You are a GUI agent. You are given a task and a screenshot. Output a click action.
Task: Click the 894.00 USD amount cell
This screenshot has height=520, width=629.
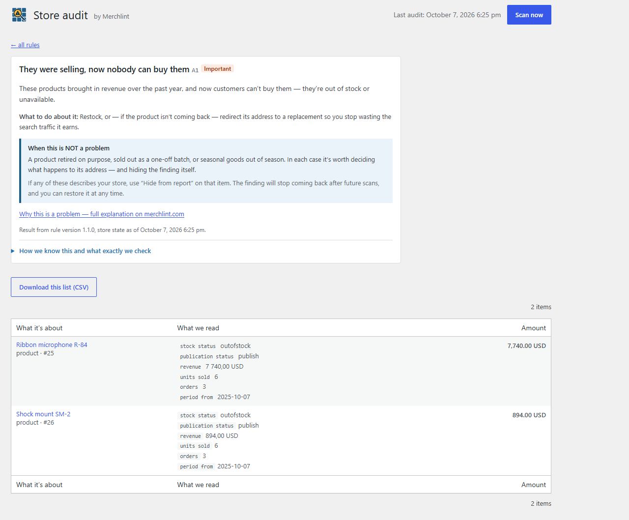(529, 415)
